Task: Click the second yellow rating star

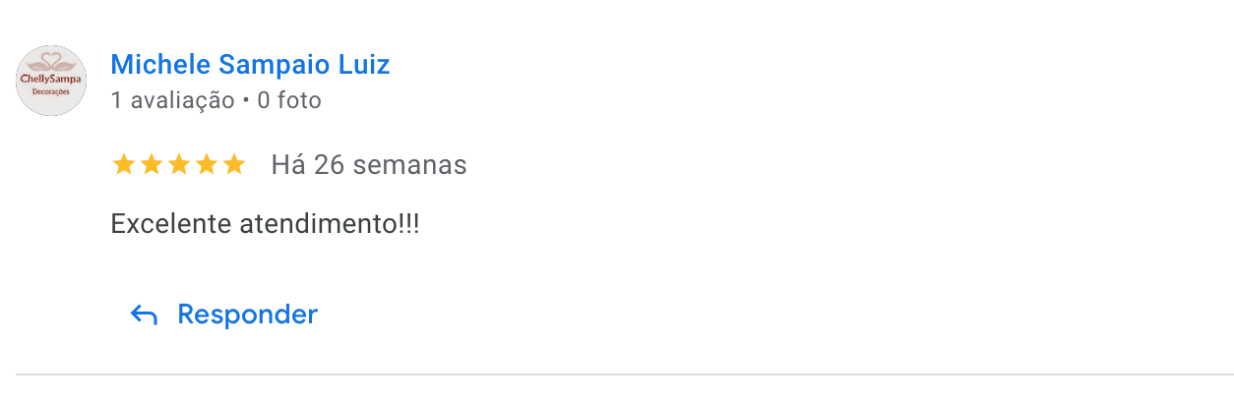Action: click(x=152, y=164)
